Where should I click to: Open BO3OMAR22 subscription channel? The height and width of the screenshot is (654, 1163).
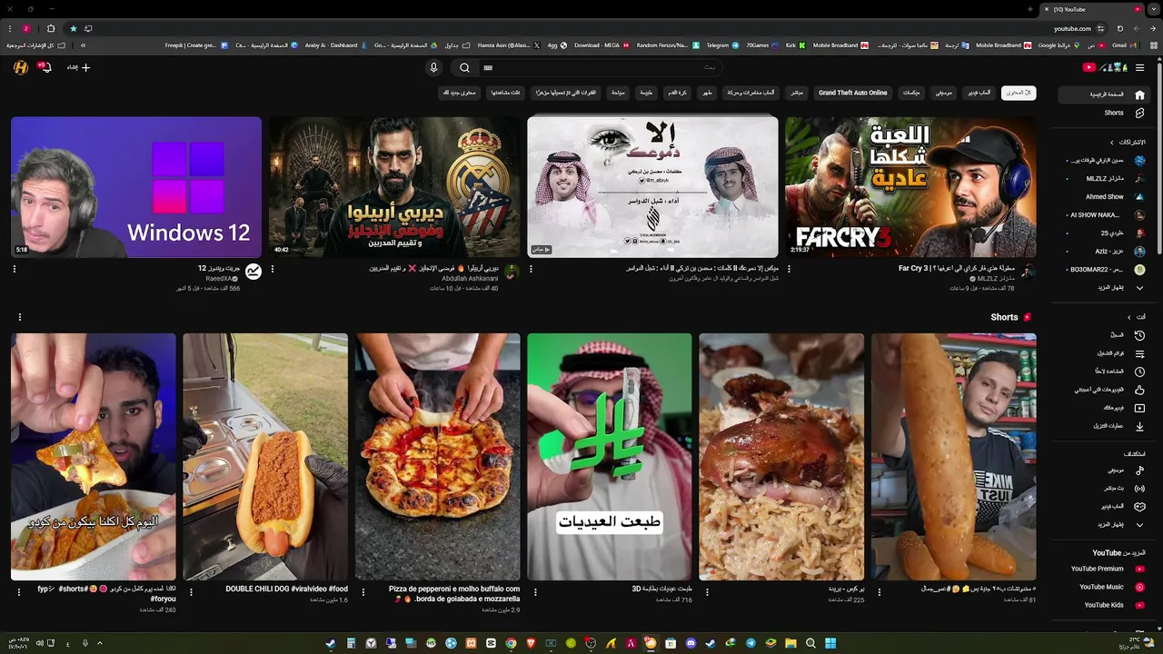click(1106, 270)
